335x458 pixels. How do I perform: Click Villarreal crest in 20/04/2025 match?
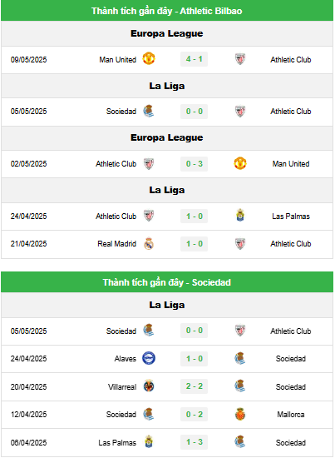[x=149, y=386]
